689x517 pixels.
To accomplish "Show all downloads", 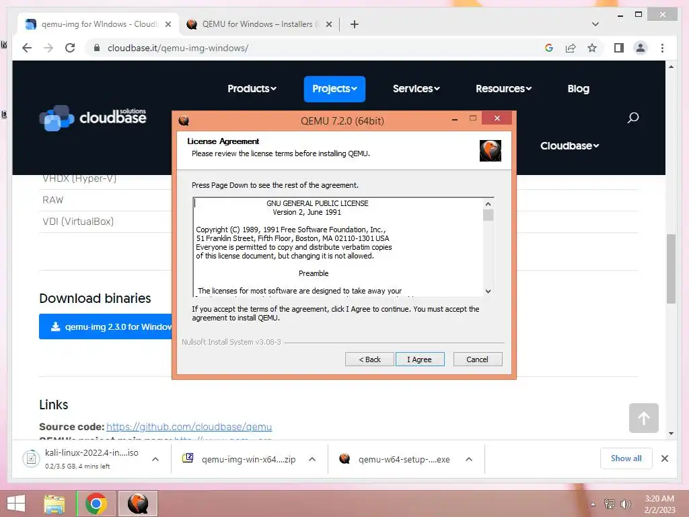I will tap(626, 458).
